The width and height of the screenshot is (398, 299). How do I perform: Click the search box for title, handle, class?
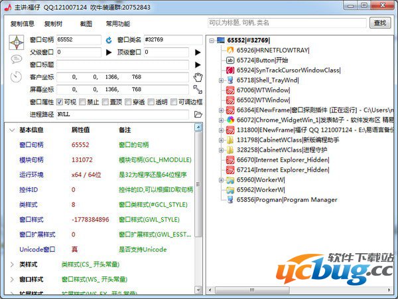click(x=287, y=23)
